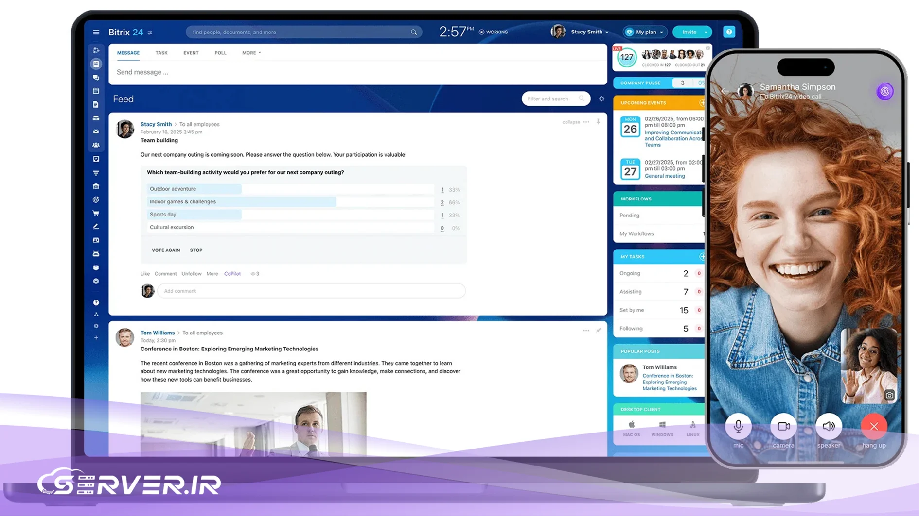Like the Team building post
Image resolution: width=919 pixels, height=516 pixels.
(145, 274)
